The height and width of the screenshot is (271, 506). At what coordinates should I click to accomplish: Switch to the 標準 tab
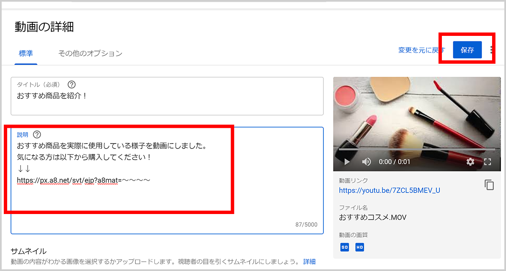[x=26, y=54]
